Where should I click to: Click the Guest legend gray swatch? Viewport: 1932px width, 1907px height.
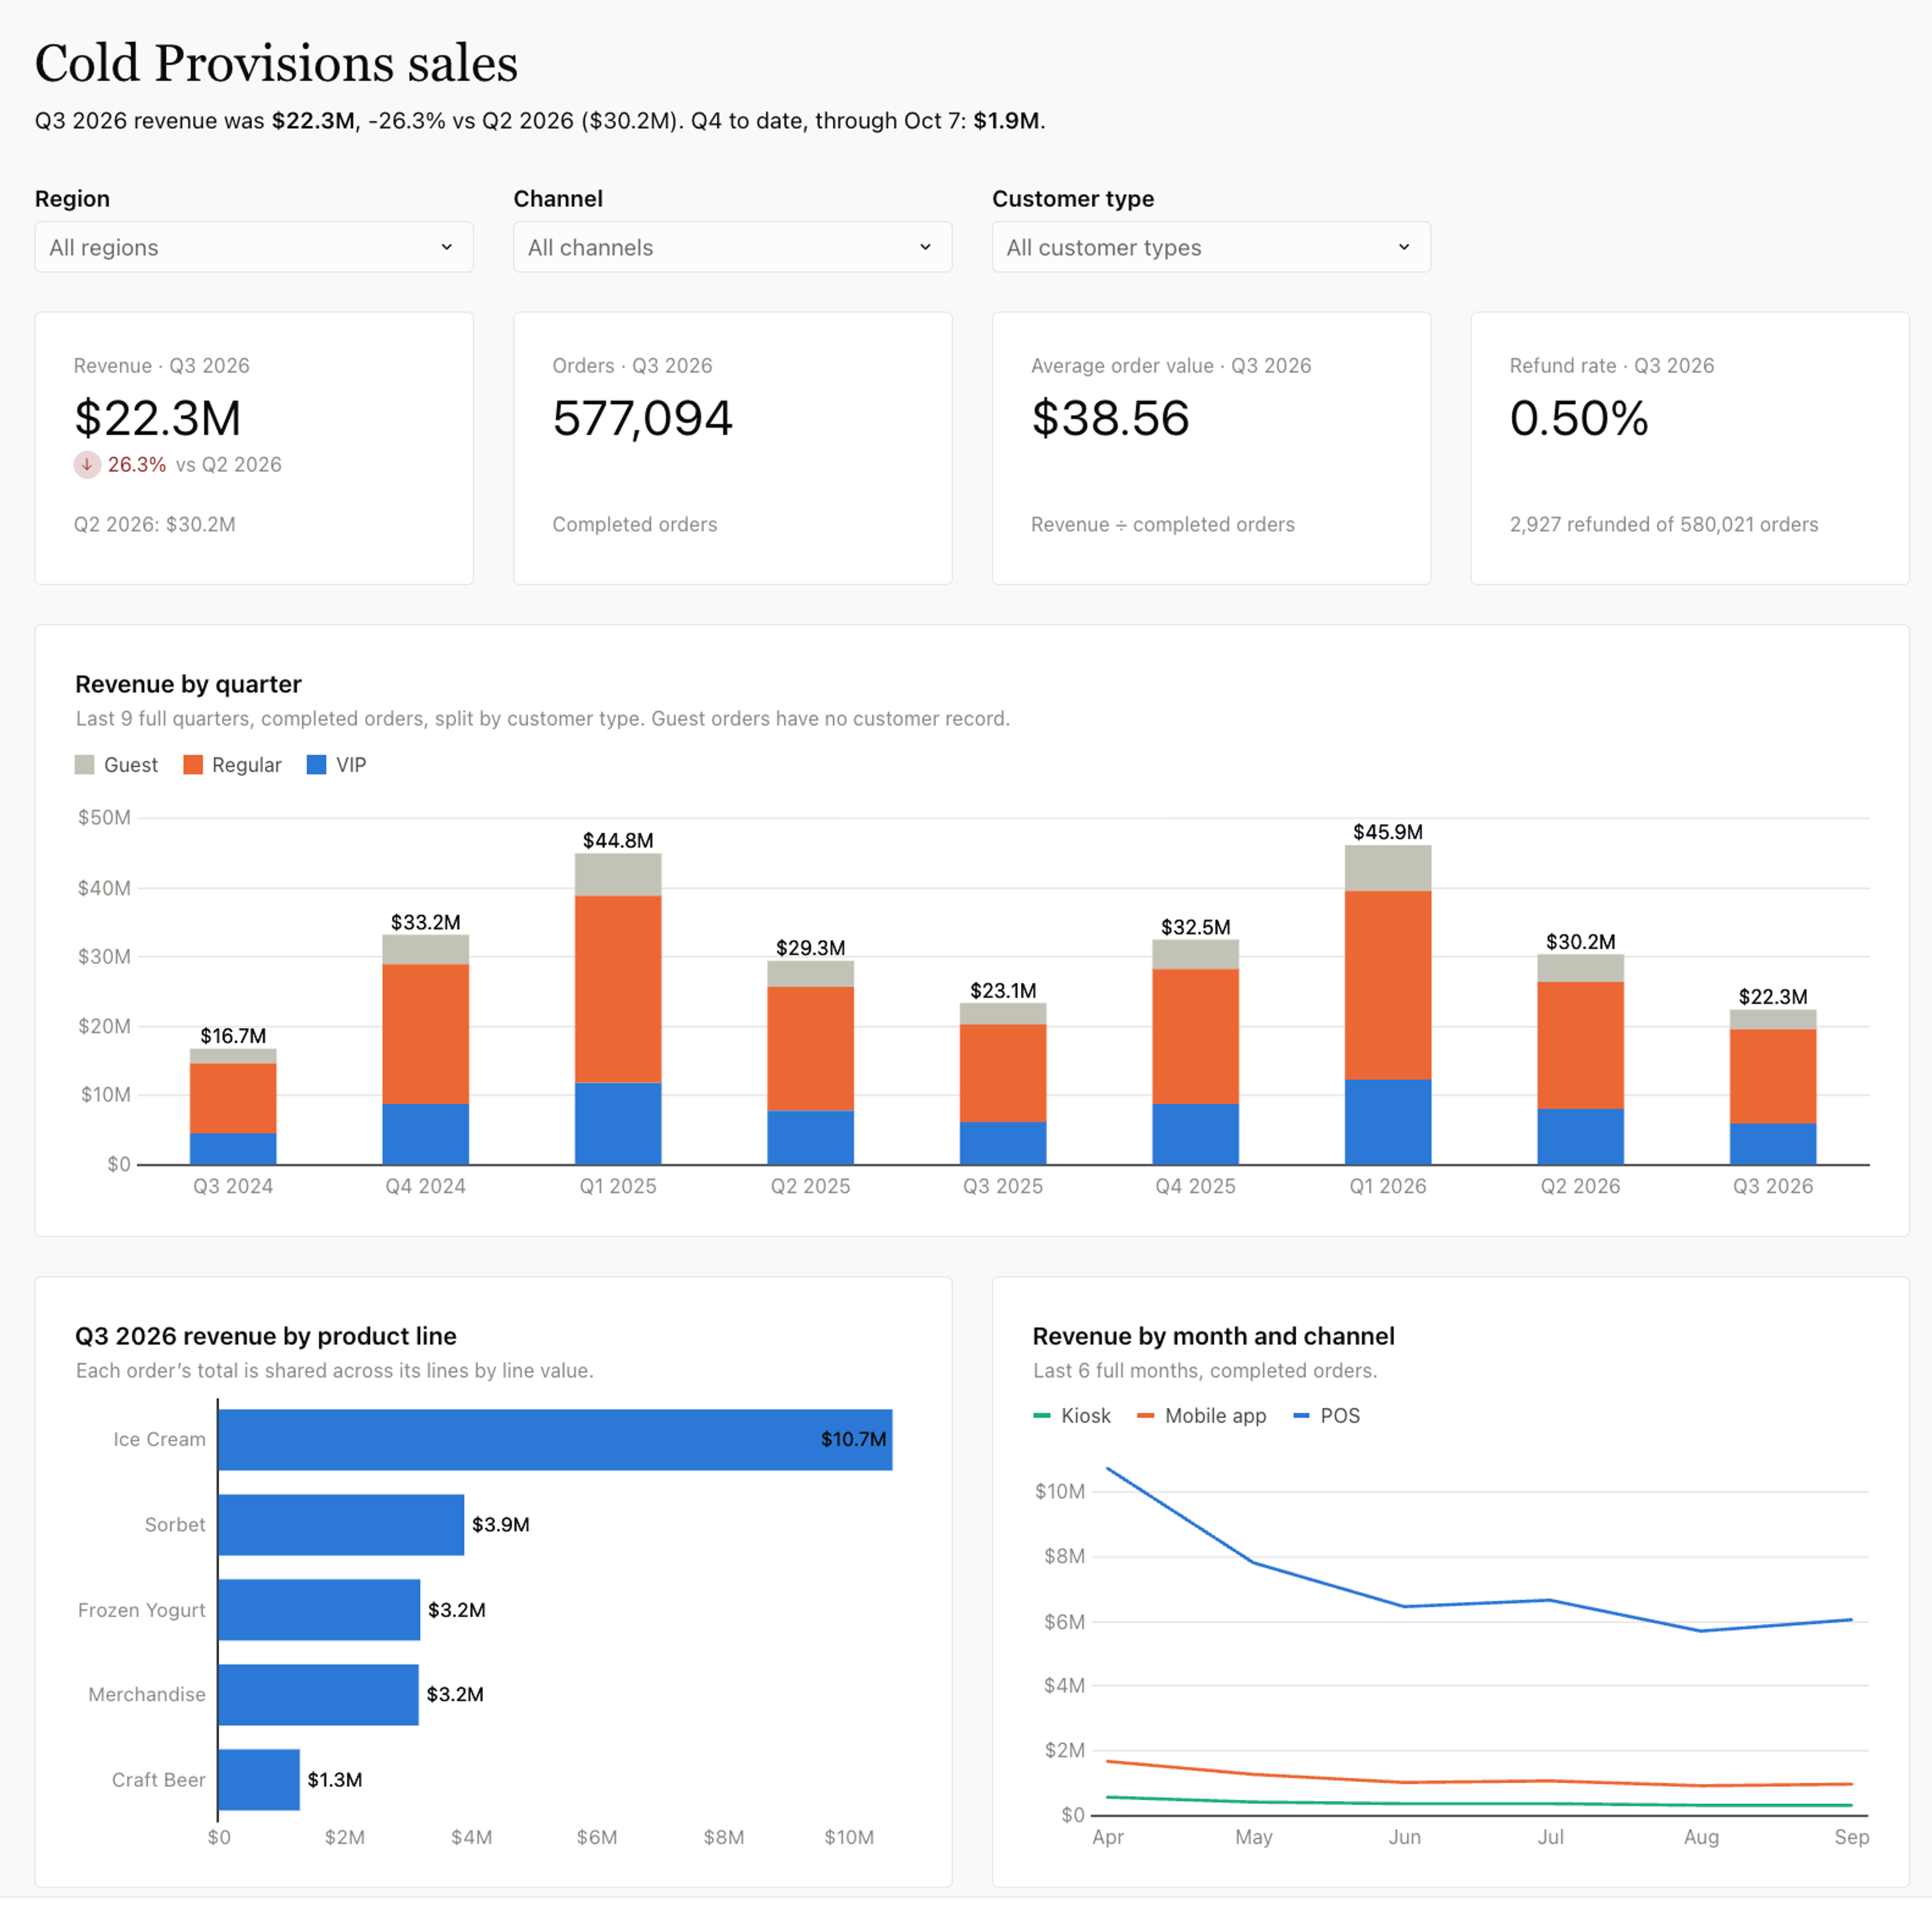pyautogui.click(x=84, y=765)
